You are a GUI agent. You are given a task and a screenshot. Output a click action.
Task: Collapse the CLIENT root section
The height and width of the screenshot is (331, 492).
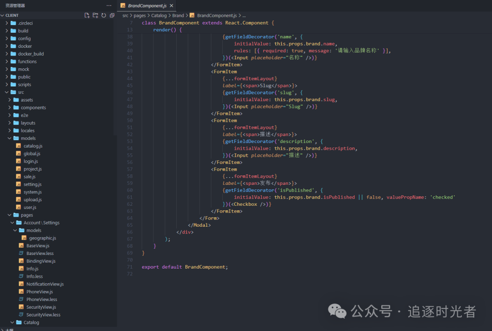tap(3, 15)
